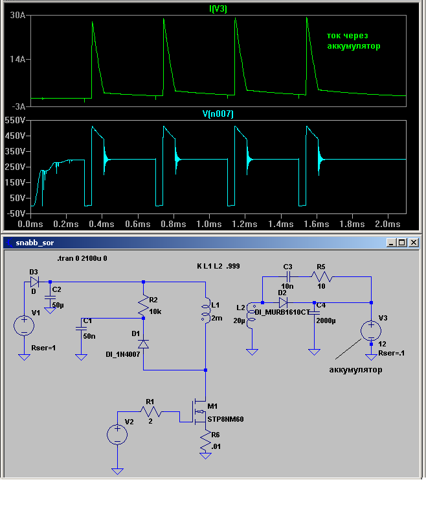Click the Rser=.1 label of V3
Image resolution: width=426 pixels, height=532 pixels.
coord(392,353)
